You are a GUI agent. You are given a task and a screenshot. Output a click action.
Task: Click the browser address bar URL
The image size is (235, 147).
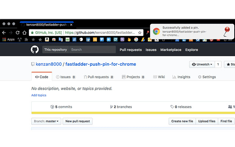(x=100, y=33)
